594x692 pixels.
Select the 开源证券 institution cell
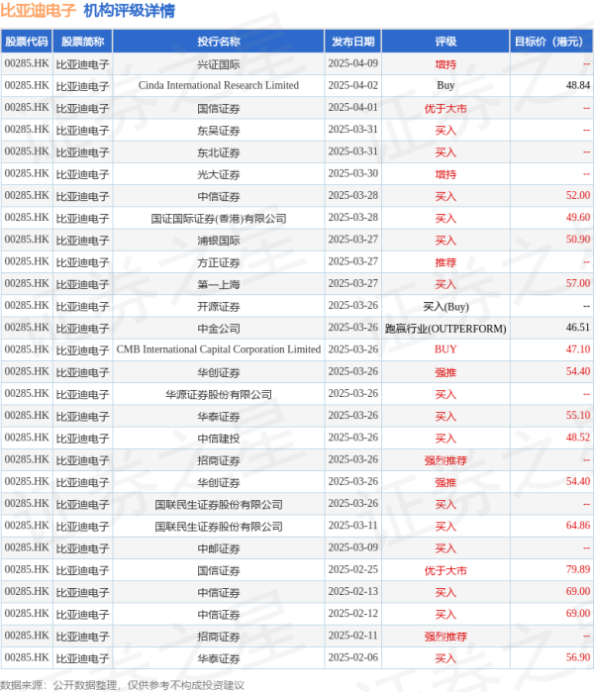(x=219, y=306)
